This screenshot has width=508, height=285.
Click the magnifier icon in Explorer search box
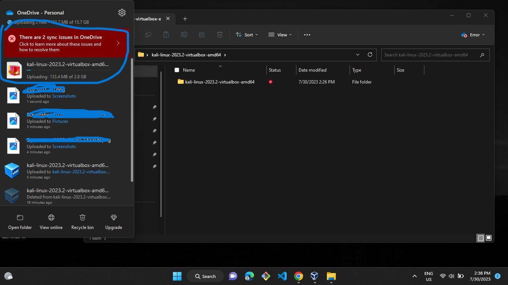pos(482,55)
